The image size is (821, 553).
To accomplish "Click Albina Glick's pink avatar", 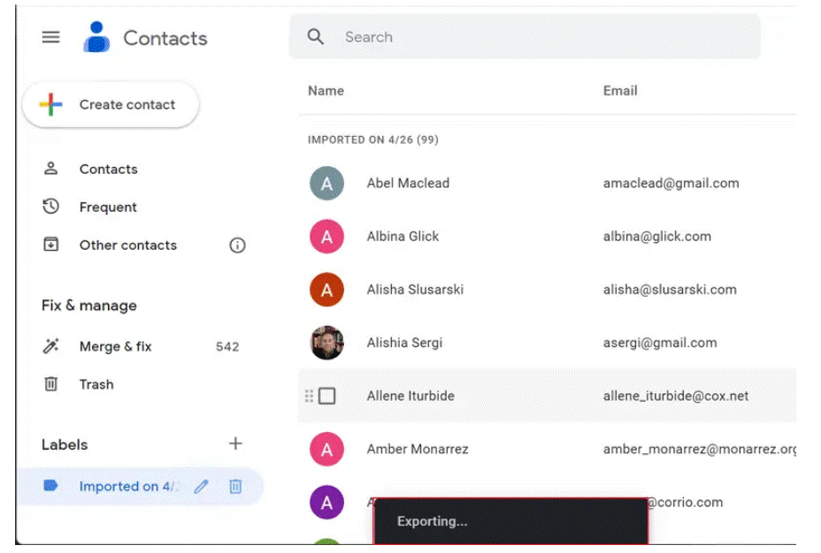I will pos(326,237).
